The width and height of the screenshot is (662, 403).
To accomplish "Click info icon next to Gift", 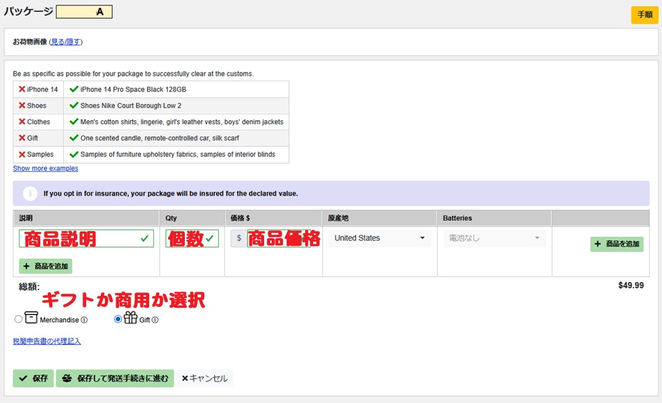I will (155, 320).
